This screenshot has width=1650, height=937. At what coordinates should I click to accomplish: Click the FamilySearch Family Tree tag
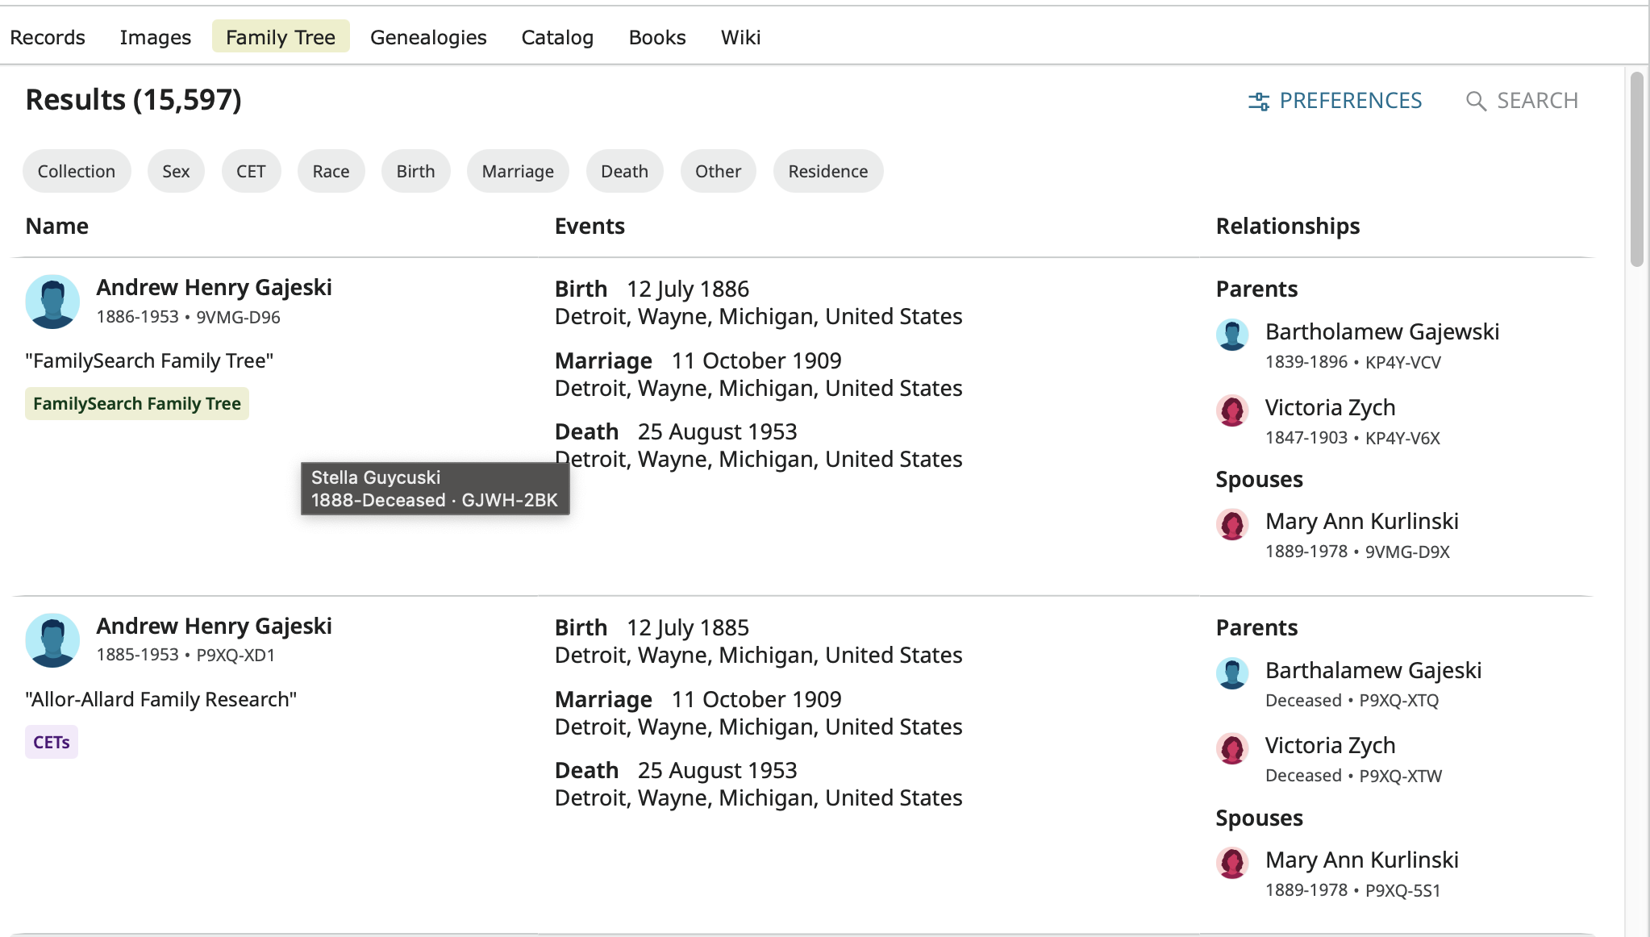pyautogui.click(x=137, y=403)
